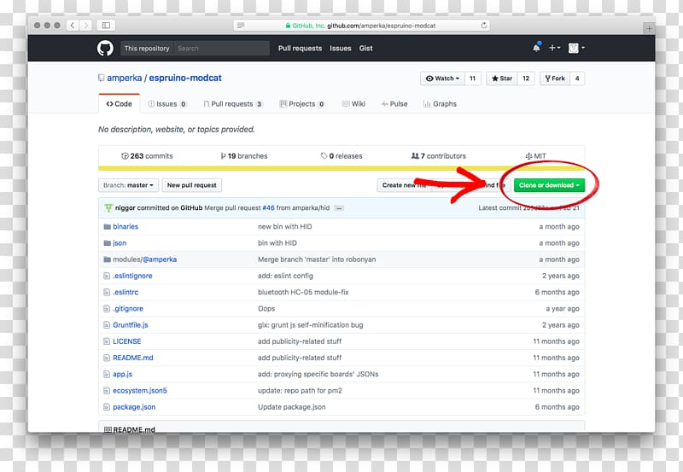Viewport: 683px width, 472px height.
Task: Fork the repository
Action: [x=555, y=79]
